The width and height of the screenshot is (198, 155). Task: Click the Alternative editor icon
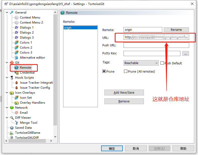pyautogui.click(x=17, y=58)
